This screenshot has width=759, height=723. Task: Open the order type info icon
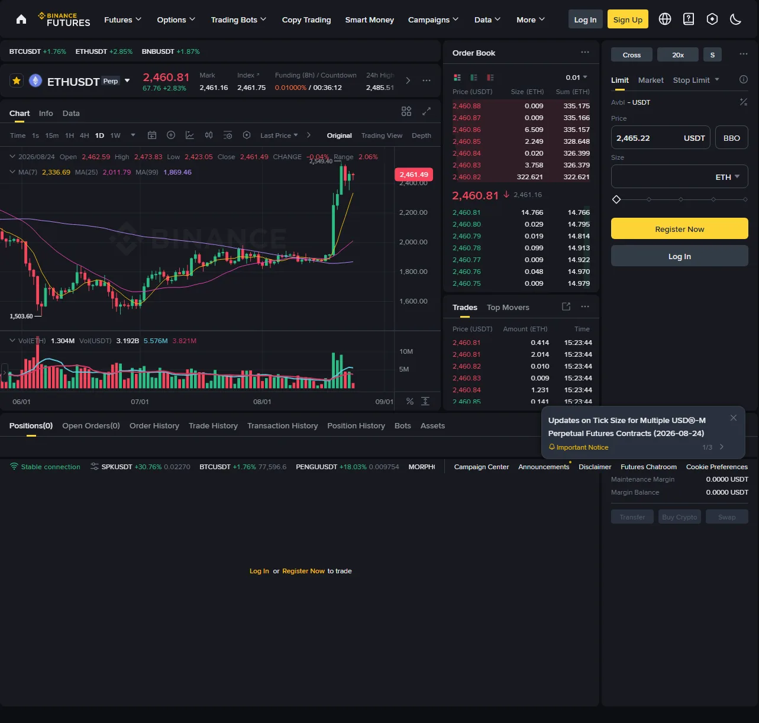click(744, 80)
